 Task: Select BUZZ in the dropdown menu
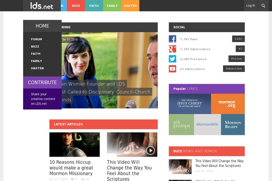tap(35, 47)
